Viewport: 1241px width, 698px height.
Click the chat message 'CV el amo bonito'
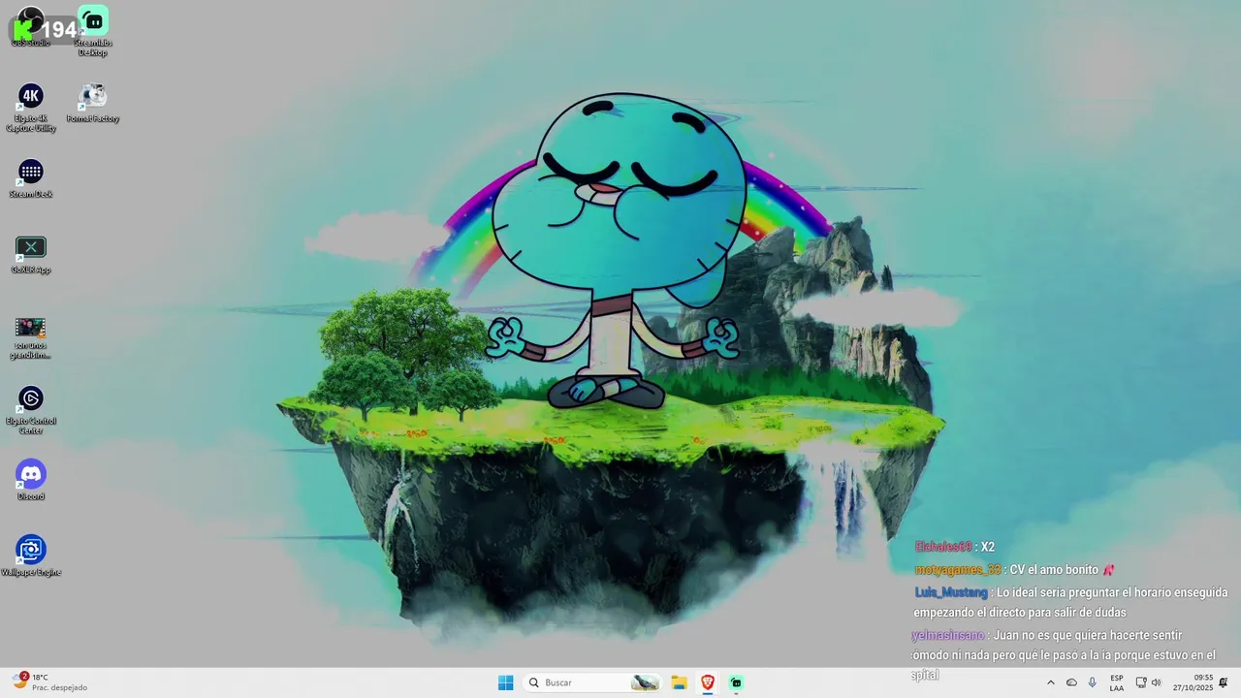[x=1054, y=570]
